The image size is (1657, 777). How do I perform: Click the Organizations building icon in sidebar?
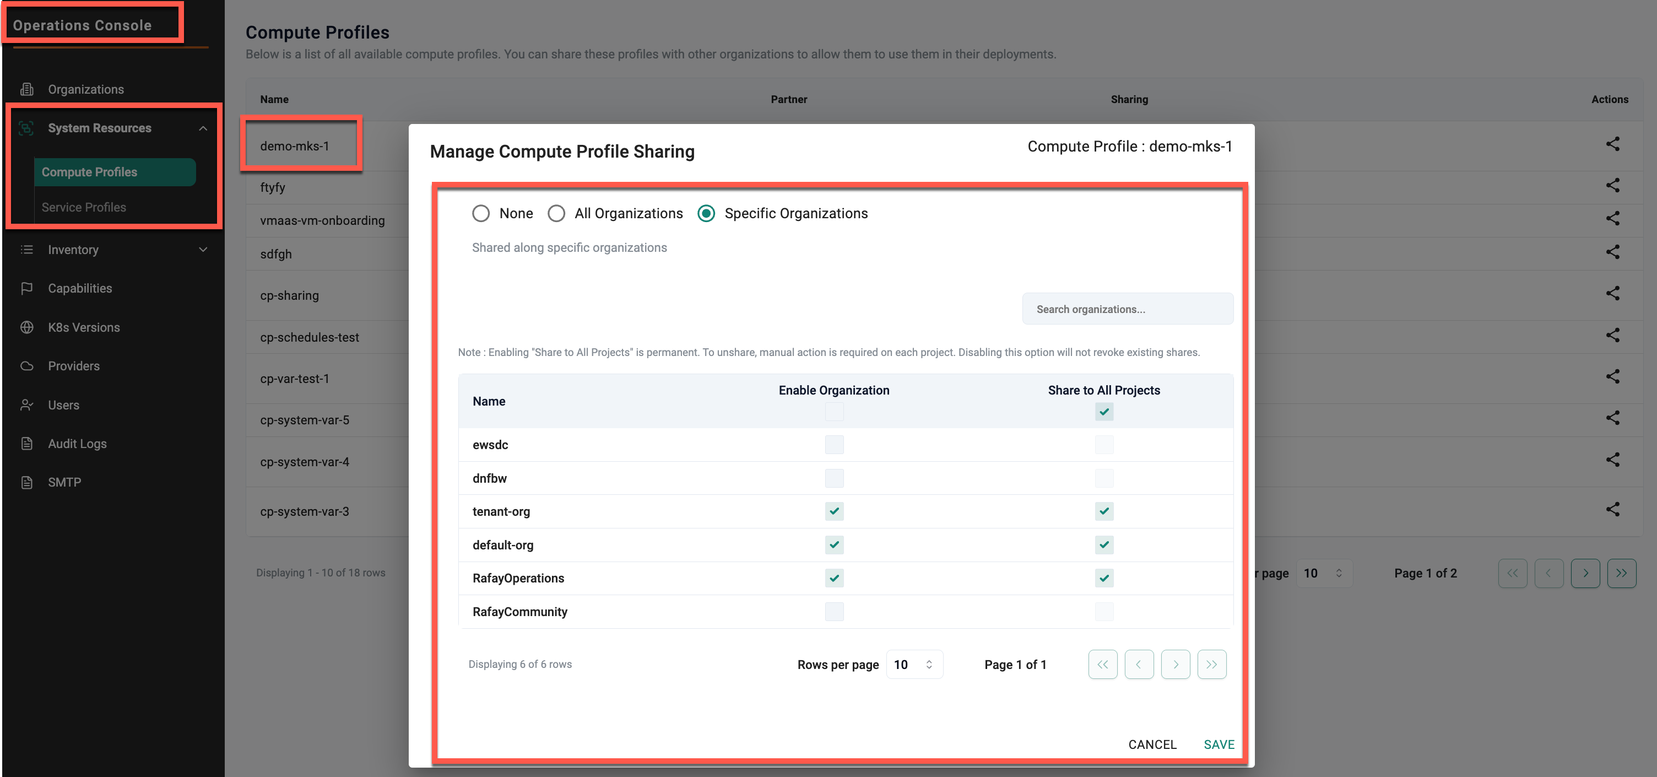pyautogui.click(x=27, y=89)
